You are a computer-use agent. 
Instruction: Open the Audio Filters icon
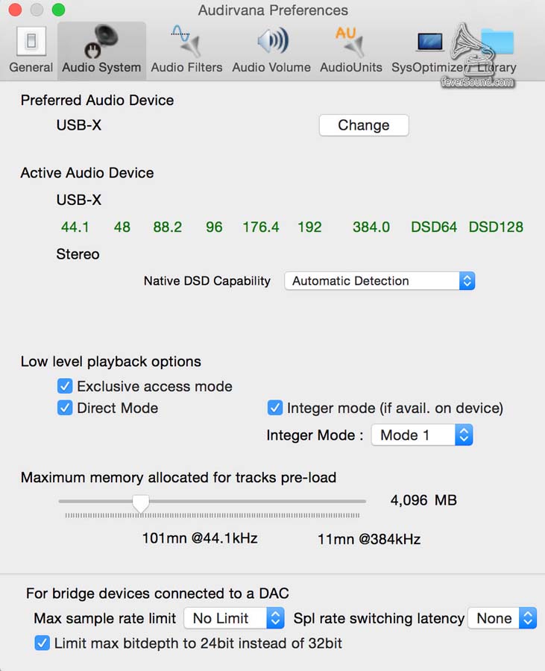point(186,41)
